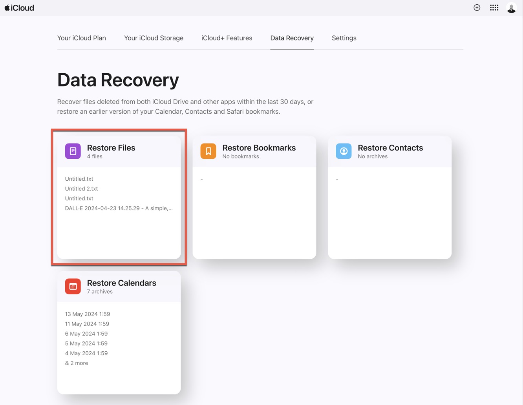Click the blue Restore Contacts icon
The image size is (523, 405).
344,151
